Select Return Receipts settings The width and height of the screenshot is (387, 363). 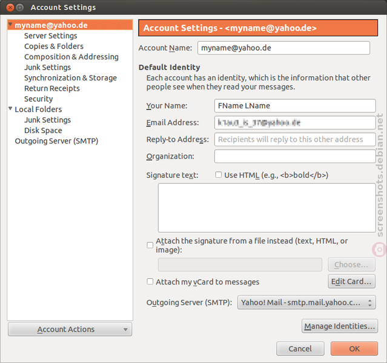pos(52,88)
